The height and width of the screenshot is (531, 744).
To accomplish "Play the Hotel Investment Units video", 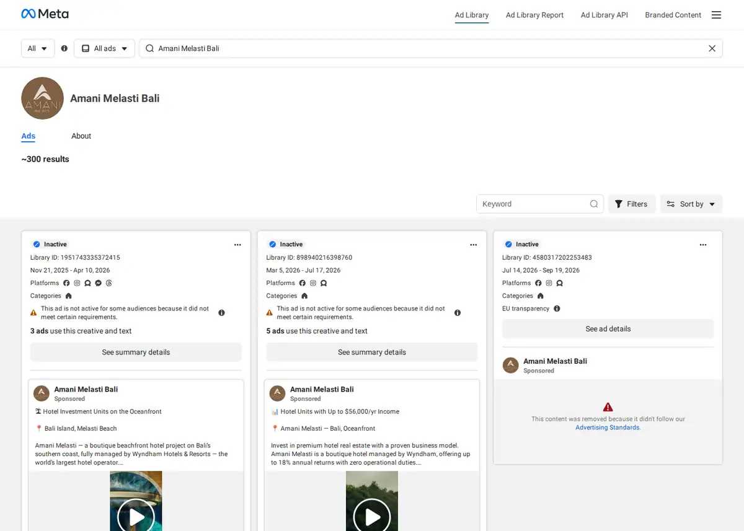I will (x=136, y=516).
